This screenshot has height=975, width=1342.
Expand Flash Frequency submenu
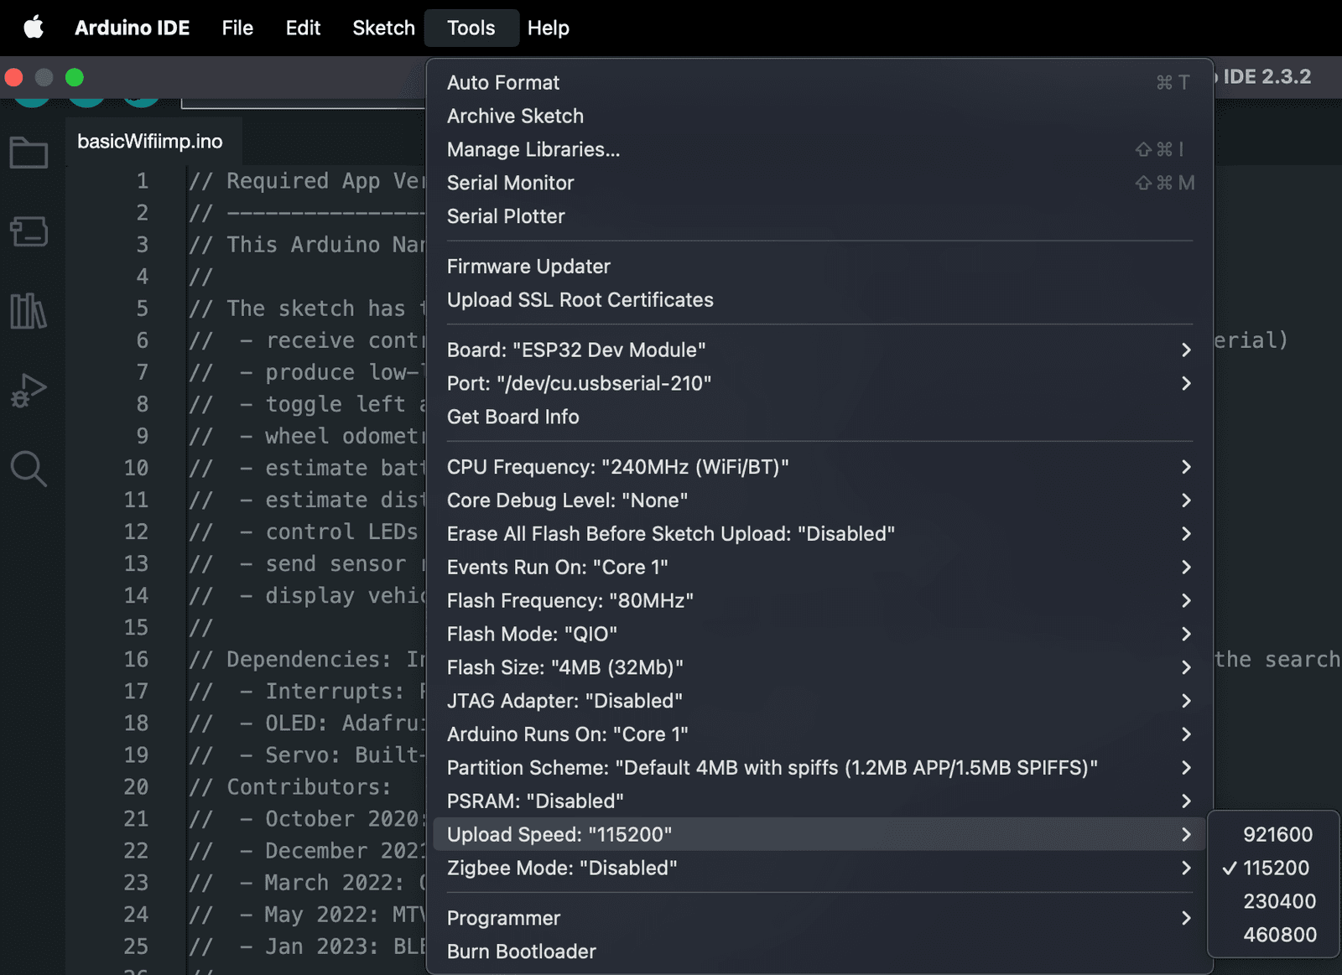click(x=819, y=600)
